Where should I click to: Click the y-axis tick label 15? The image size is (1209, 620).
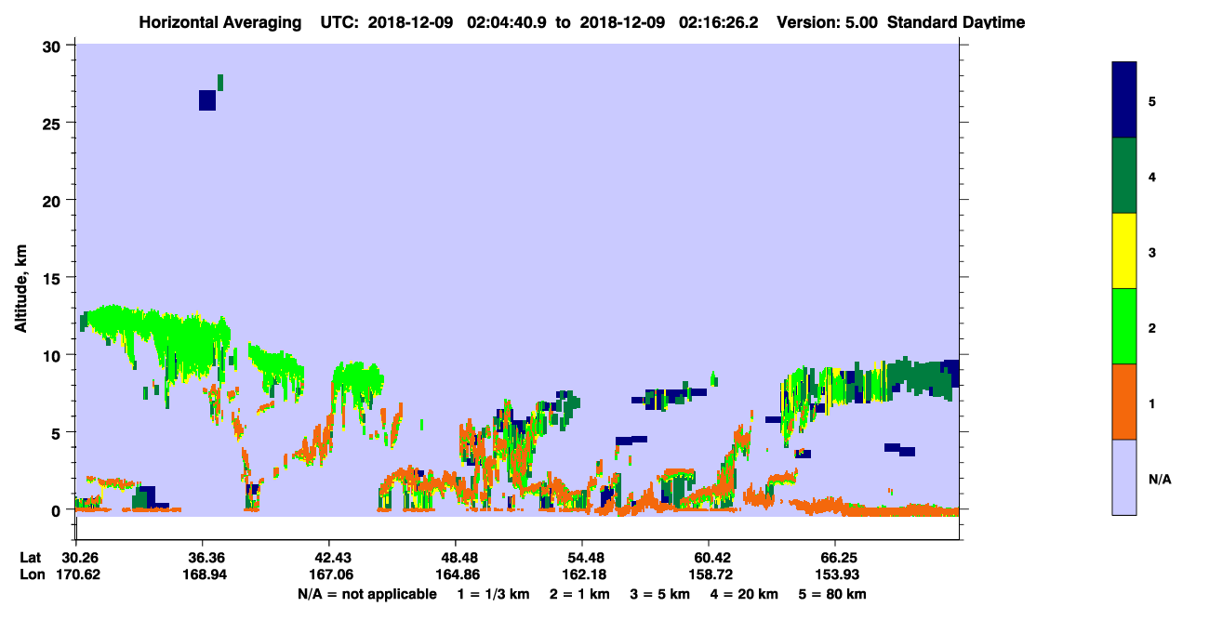54,278
